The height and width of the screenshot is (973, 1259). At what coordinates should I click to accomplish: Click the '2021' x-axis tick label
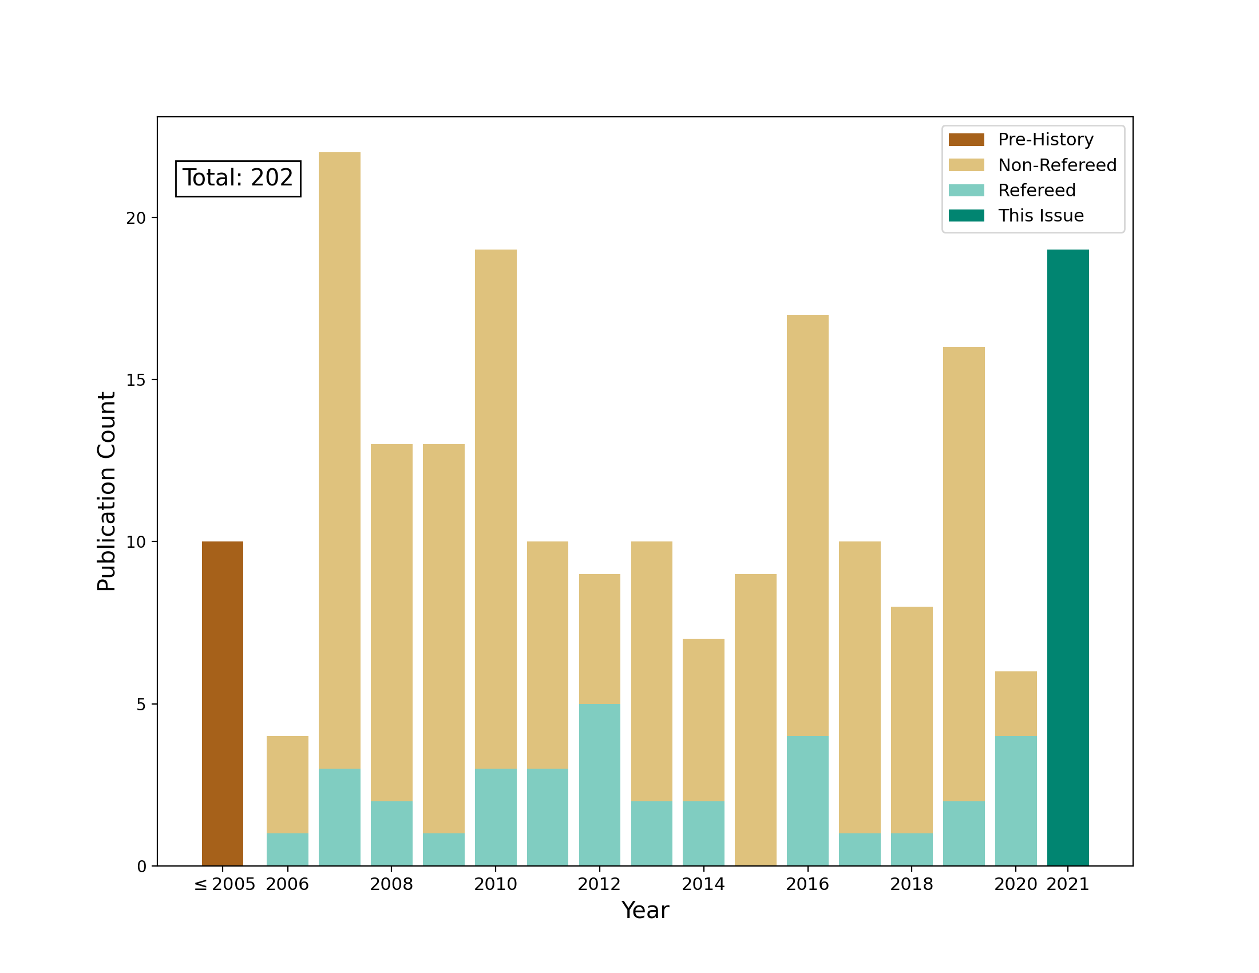1068,884
